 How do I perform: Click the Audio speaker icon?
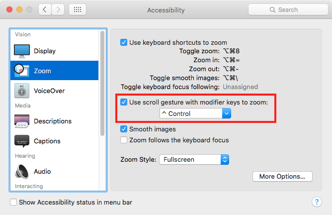[22, 171]
